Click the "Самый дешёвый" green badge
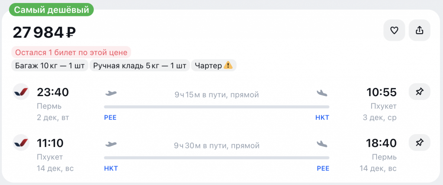The width and height of the screenshot is (443, 185). [51, 9]
